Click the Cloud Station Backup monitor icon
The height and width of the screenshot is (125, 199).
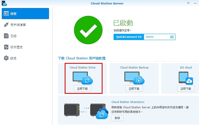pyautogui.click(x=134, y=78)
